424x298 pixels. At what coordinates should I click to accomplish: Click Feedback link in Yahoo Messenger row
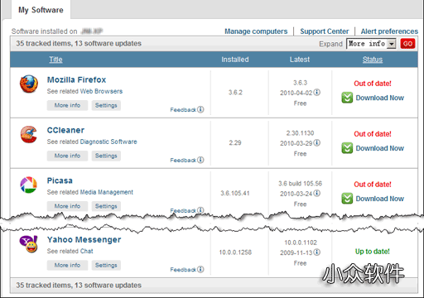183,270
